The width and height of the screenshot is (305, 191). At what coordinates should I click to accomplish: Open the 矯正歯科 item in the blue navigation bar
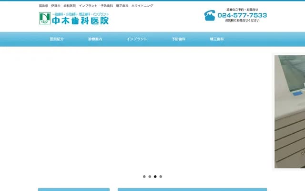pyautogui.click(x=217, y=39)
